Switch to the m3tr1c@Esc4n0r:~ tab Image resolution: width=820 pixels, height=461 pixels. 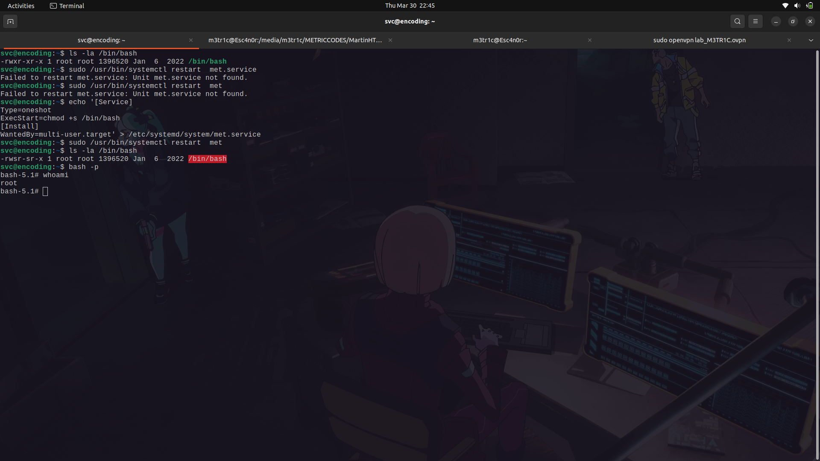[500, 40]
